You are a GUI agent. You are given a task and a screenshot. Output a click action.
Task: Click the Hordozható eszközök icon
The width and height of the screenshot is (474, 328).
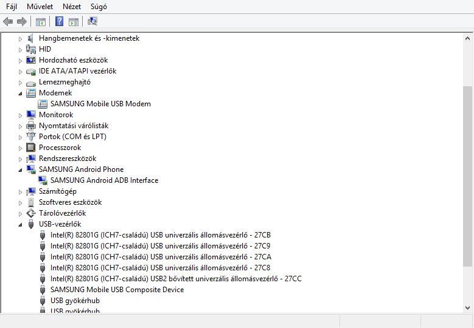31,60
